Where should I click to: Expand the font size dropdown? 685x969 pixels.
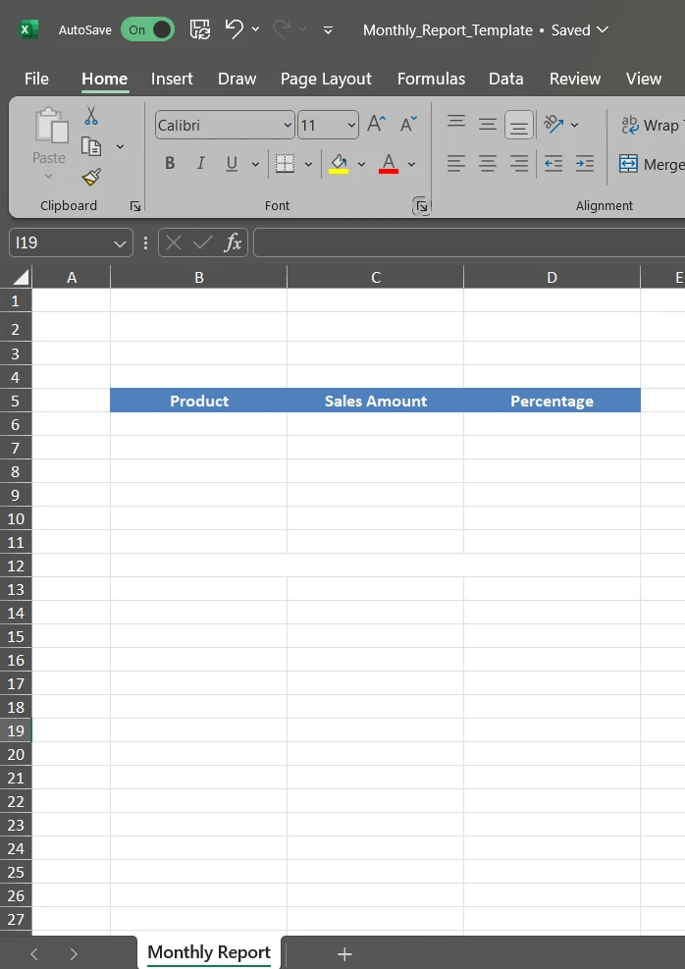(x=351, y=125)
